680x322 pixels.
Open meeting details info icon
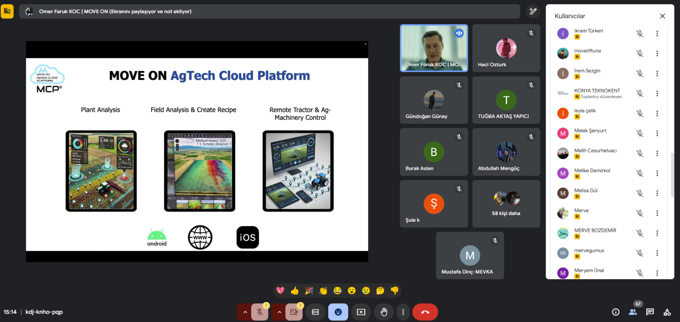click(x=616, y=312)
